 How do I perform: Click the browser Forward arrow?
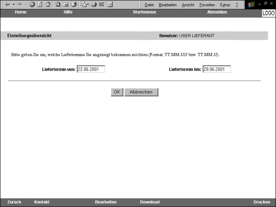point(20,4)
